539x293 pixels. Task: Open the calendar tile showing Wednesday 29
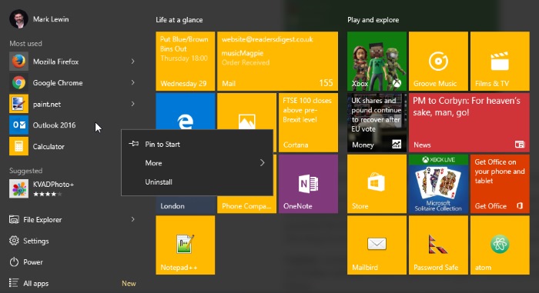tap(186, 62)
